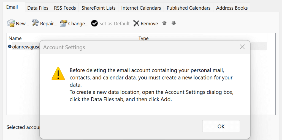Screen dimensions: 282x140
Task: Switch to the Internet Calendars tab
Action: click(141, 8)
